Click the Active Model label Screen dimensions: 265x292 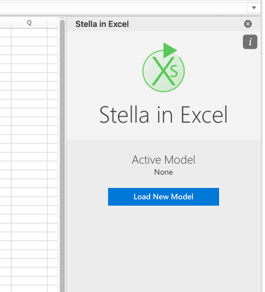click(x=164, y=160)
